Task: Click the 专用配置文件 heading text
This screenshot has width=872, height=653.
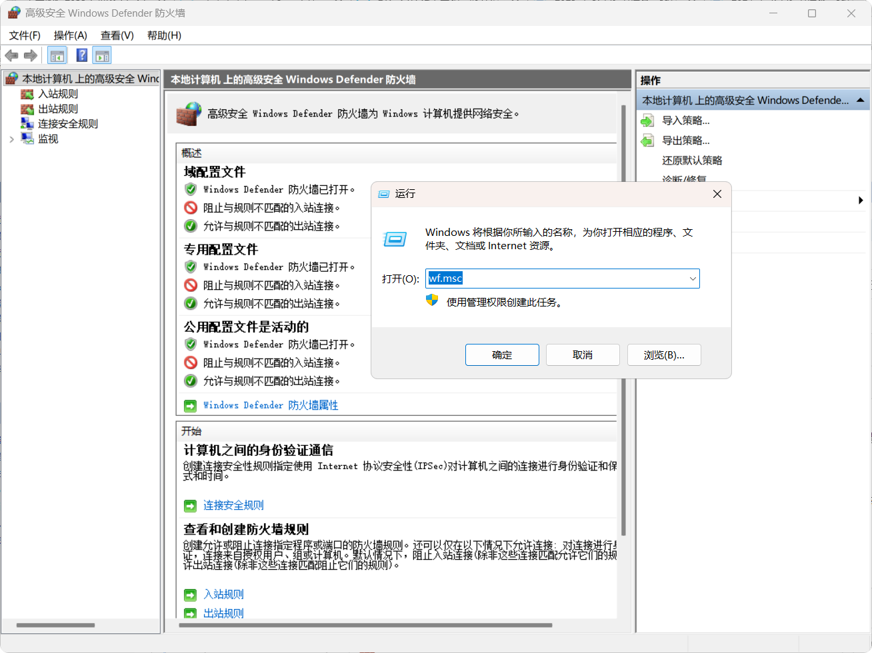Action: [x=221, y=249]
